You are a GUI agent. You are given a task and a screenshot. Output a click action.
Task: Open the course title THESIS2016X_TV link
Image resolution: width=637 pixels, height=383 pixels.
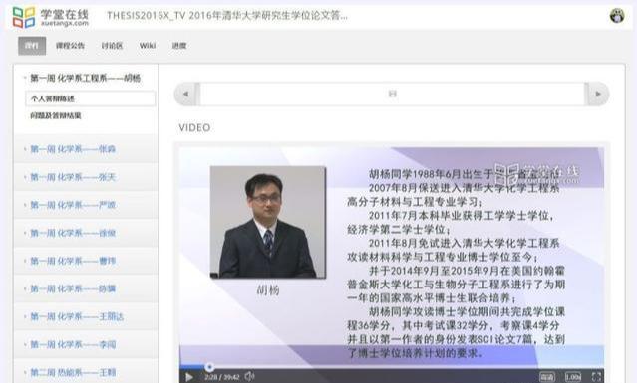pos(227,16)
